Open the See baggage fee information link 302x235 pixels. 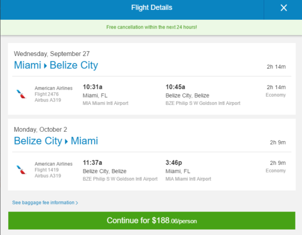[x=45, y=203]
